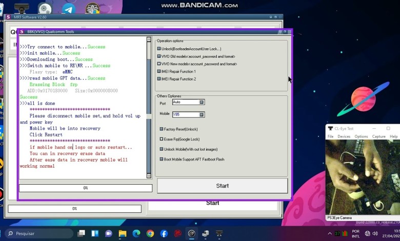Show hidden system tray icons chevron
This screenshot has height=241, width=400.
pyautogui.click(x=329, y=233)
